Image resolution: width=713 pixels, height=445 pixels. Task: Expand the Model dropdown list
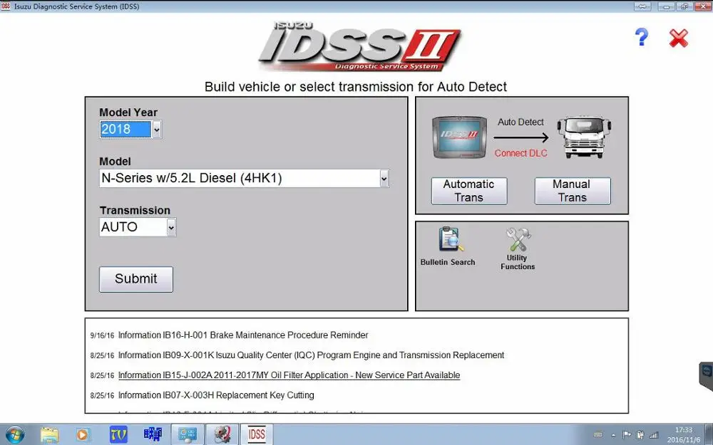[384, 178]
